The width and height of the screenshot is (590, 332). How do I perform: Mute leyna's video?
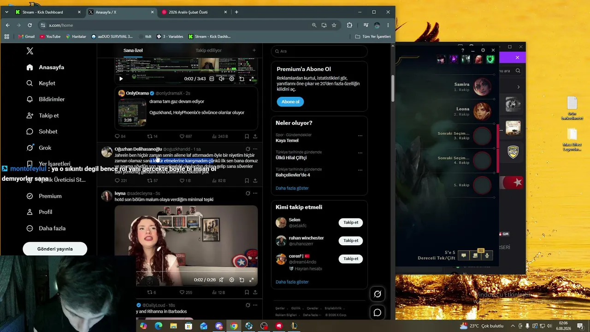(x=222, y=280)
